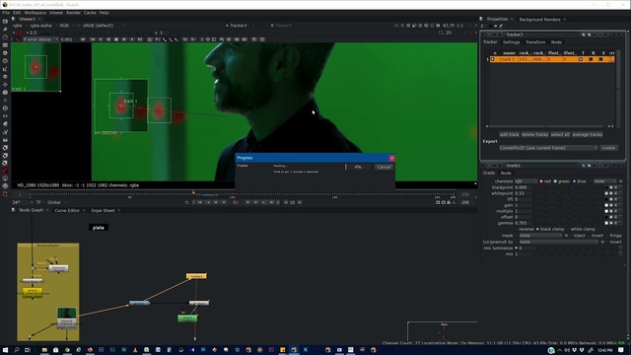Open the Grade mask channel dropdown
The image size is (631, 355).
click(540, 236)
